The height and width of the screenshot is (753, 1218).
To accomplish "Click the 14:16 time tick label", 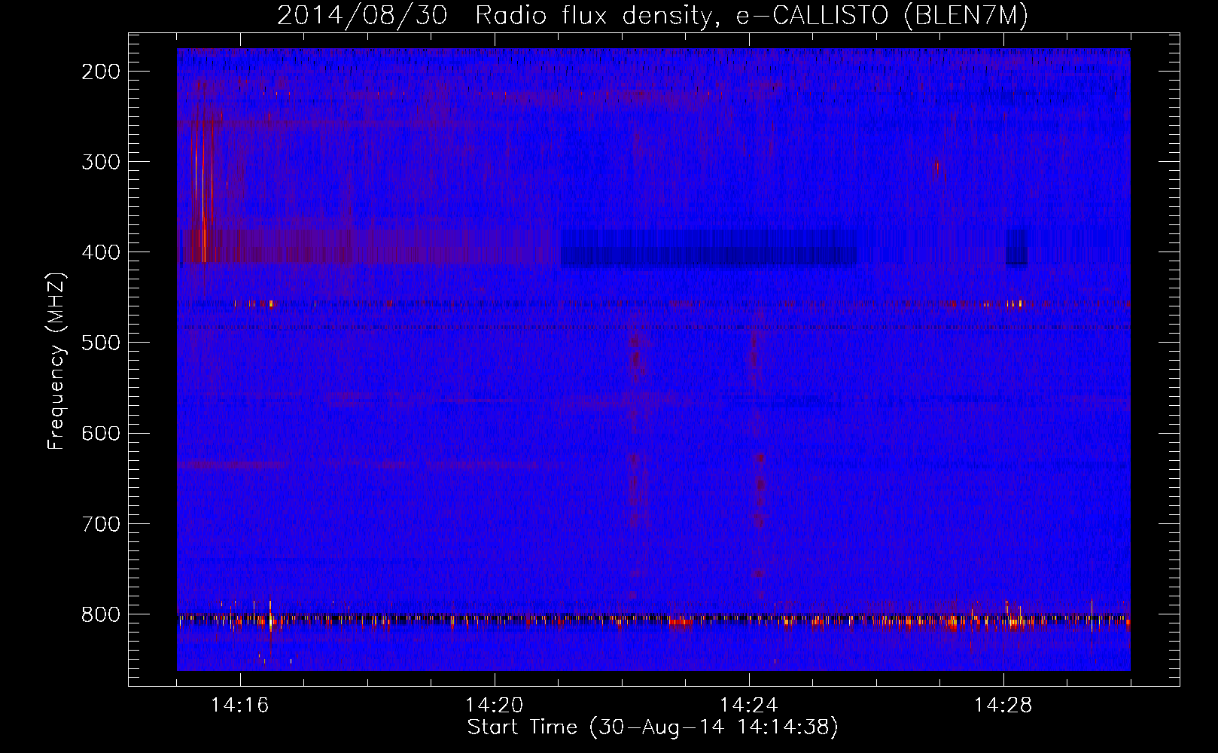I will (240, 706).
